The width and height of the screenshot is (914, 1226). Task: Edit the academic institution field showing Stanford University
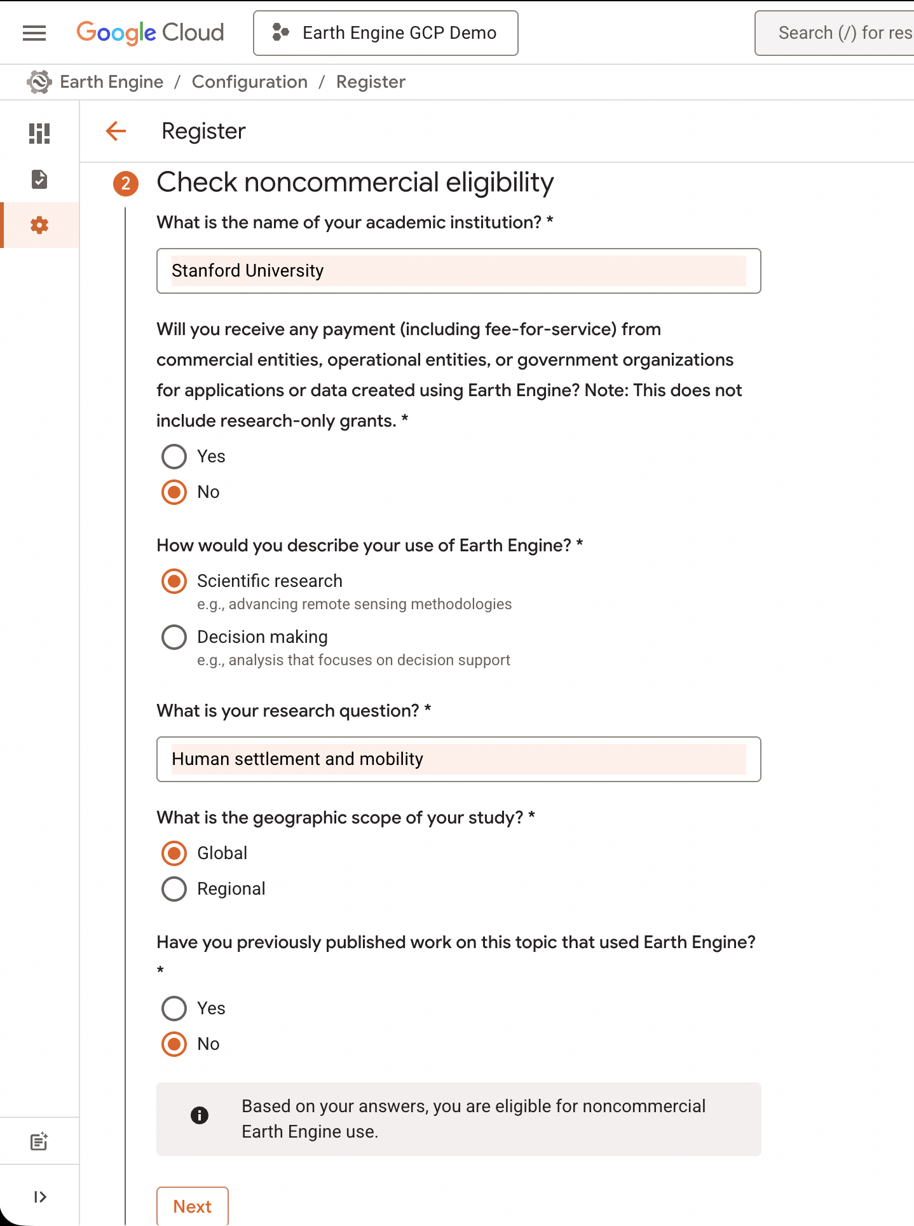point(458,271)
